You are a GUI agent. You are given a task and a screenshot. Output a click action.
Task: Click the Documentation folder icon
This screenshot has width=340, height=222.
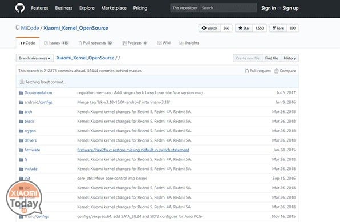(x=21, y=93)
